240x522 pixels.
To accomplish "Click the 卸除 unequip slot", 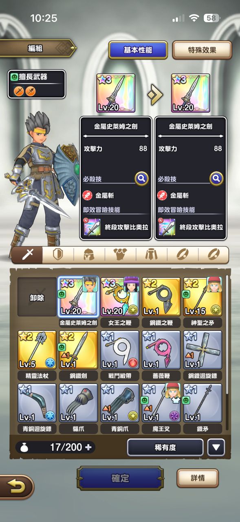I will [x=37, y=297].
